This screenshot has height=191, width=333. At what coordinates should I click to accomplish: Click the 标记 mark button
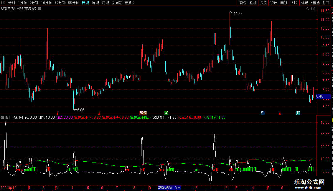point(304,3)
